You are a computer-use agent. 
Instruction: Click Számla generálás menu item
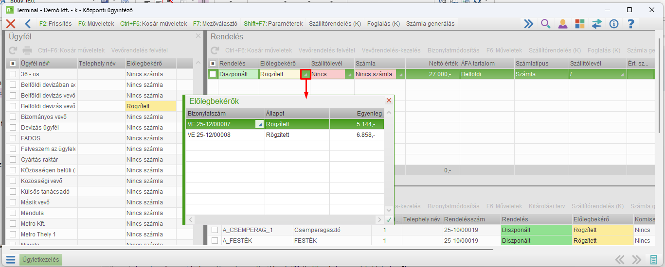click(x=430, y=23)
